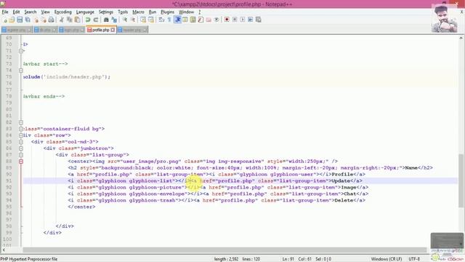
Task: Open the Tools menu
Action: click(x=123, y=12)
